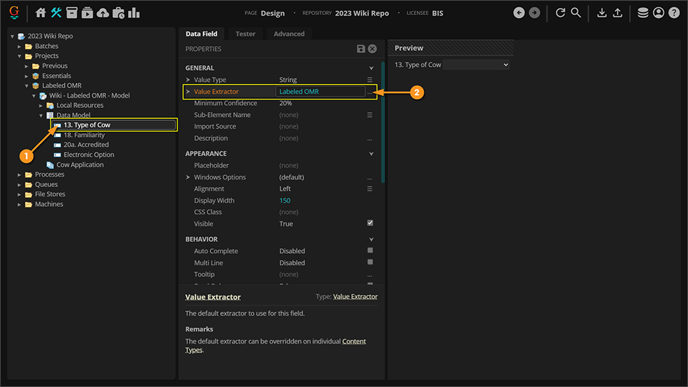Click the Refresh icon in top bar

pos(560,13)
